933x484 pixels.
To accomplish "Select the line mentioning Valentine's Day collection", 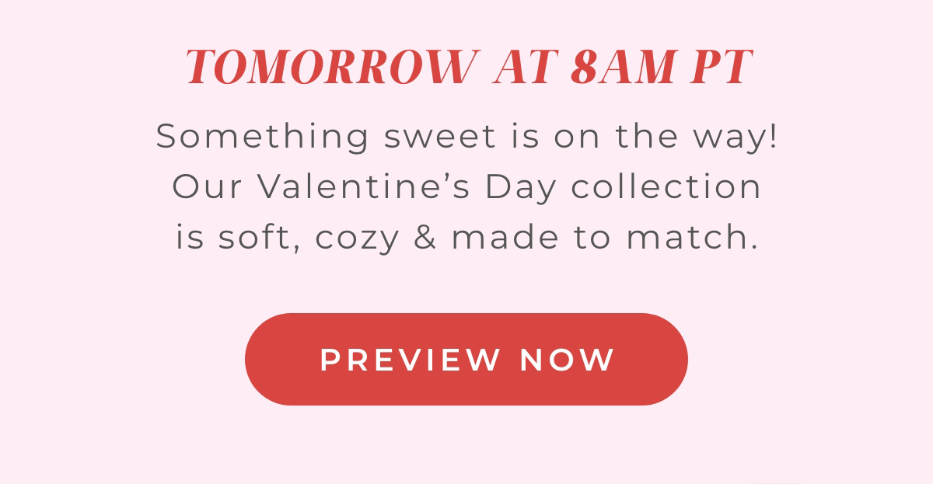I will [x=466, y=186].
